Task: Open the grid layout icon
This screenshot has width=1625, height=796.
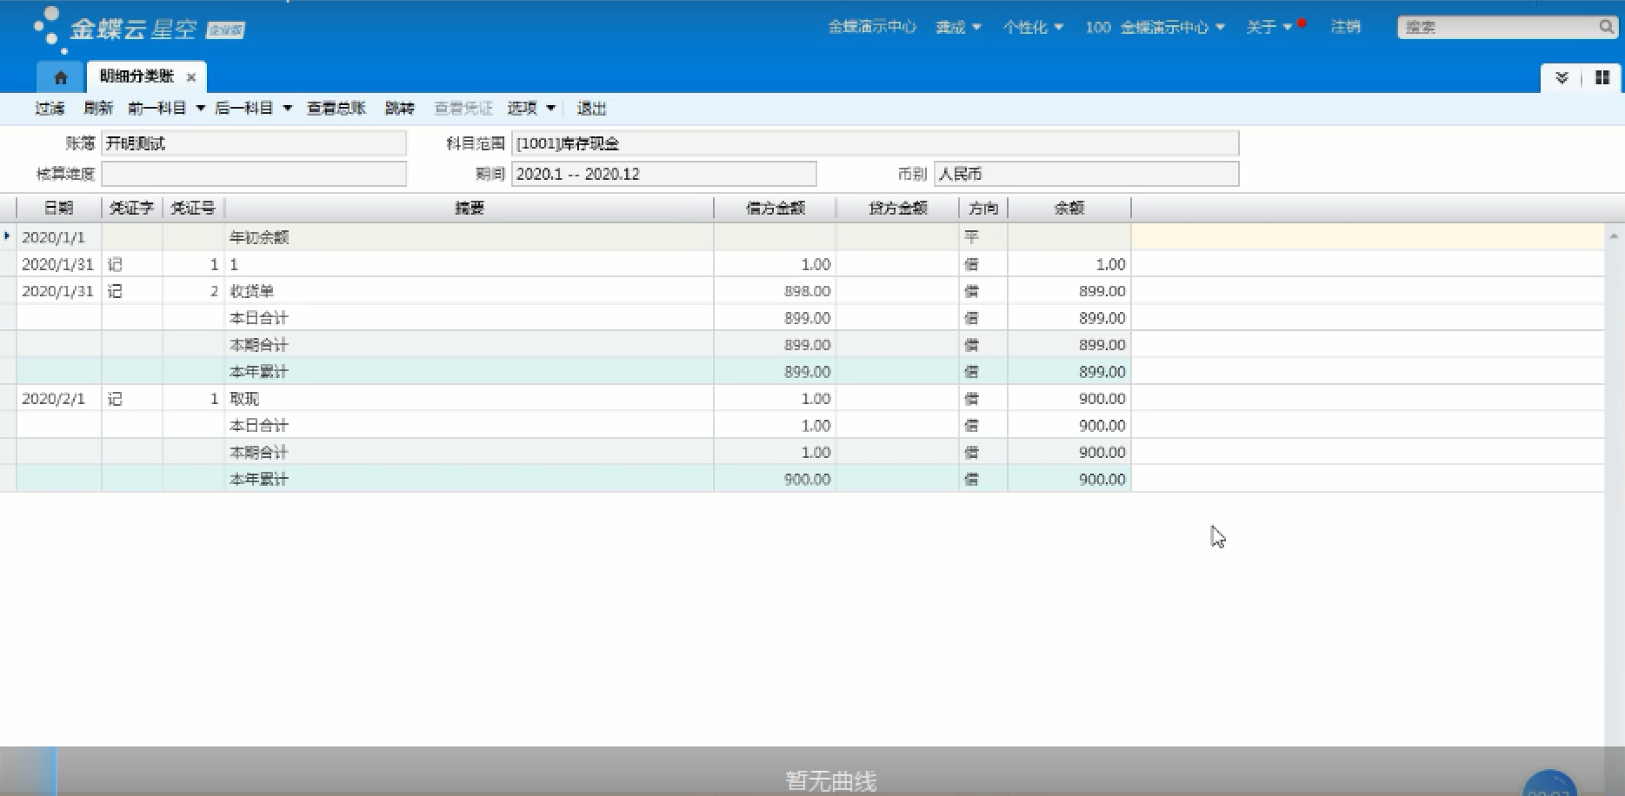Action: click(1602, 77)
